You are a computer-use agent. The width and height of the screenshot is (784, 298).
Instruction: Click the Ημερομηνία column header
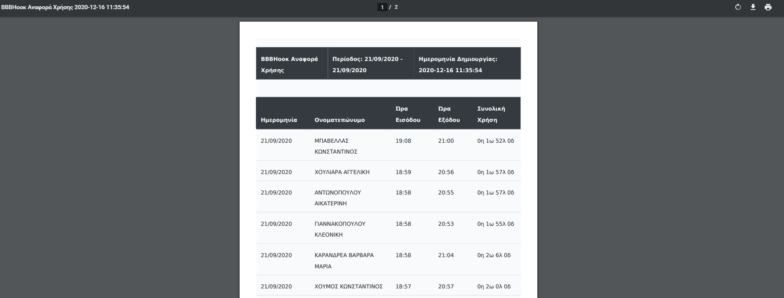coord(279,120)
